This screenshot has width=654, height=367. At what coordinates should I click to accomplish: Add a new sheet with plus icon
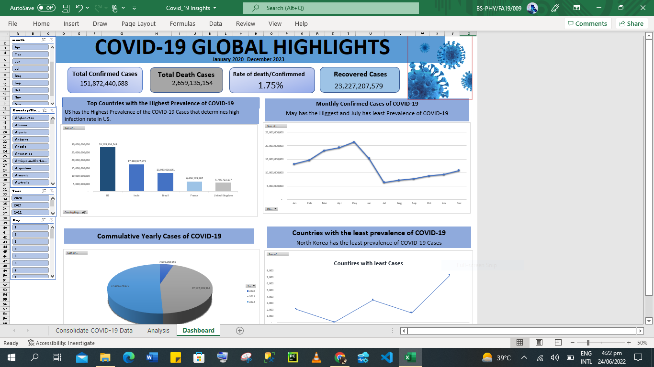(240, 330)
